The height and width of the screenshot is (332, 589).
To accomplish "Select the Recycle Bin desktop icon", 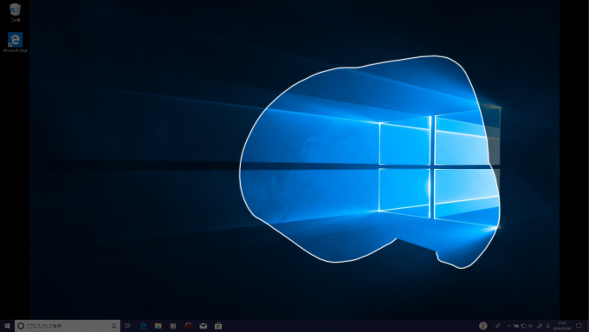I will [x=15, y=12].
